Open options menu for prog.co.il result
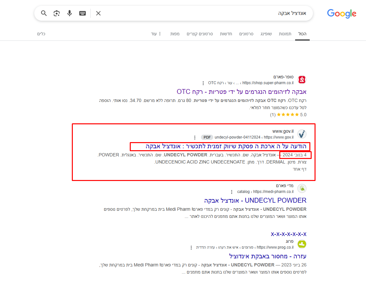Screen dimensions: 366x281 [191, 248]
